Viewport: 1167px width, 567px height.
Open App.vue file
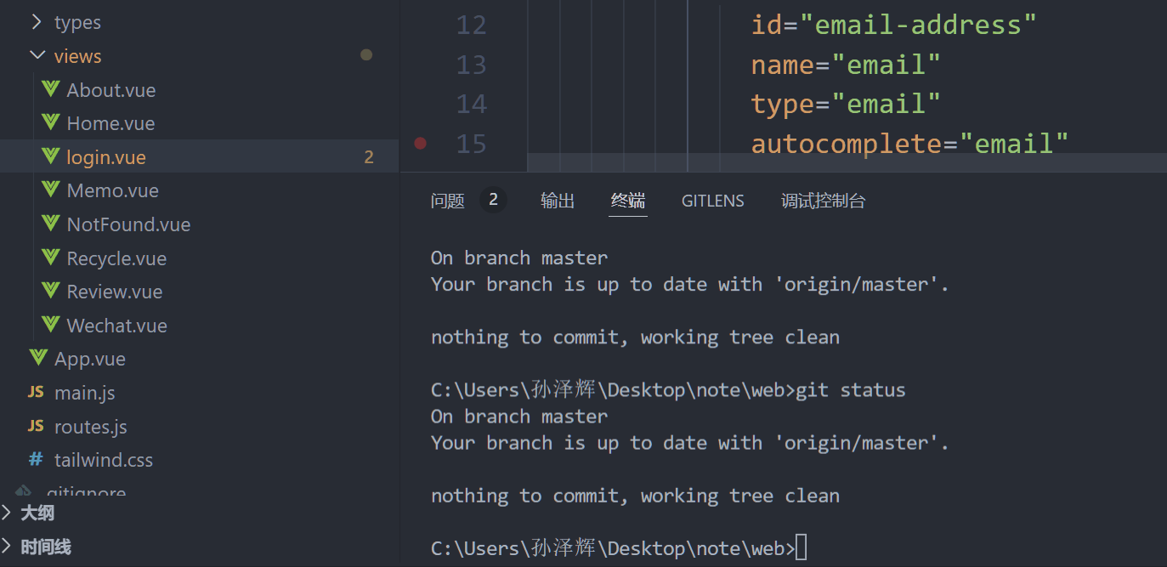[90, 359]
